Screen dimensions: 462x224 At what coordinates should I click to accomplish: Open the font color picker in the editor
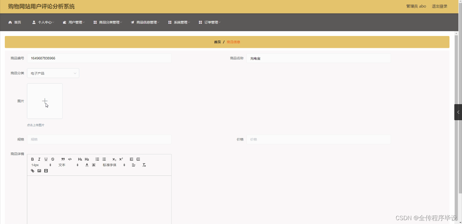coord(87,165)
